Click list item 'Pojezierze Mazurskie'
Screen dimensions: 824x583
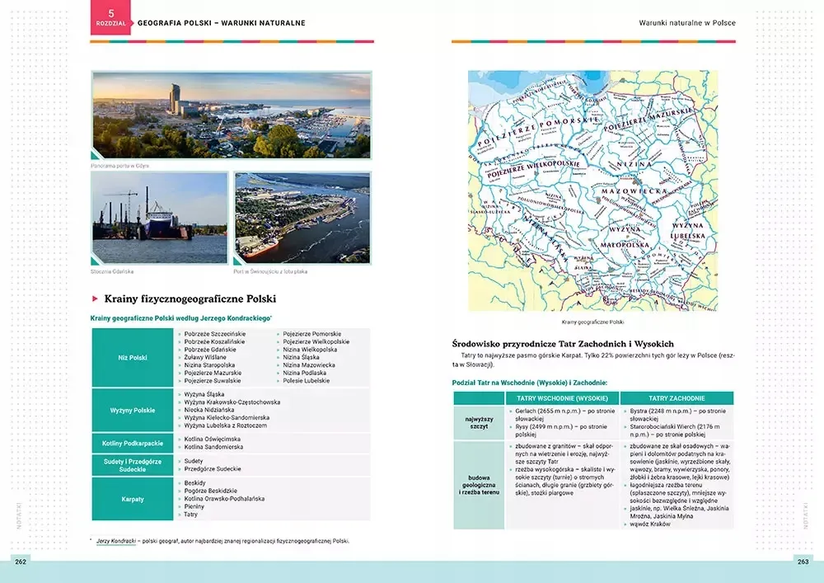(213, 373)
